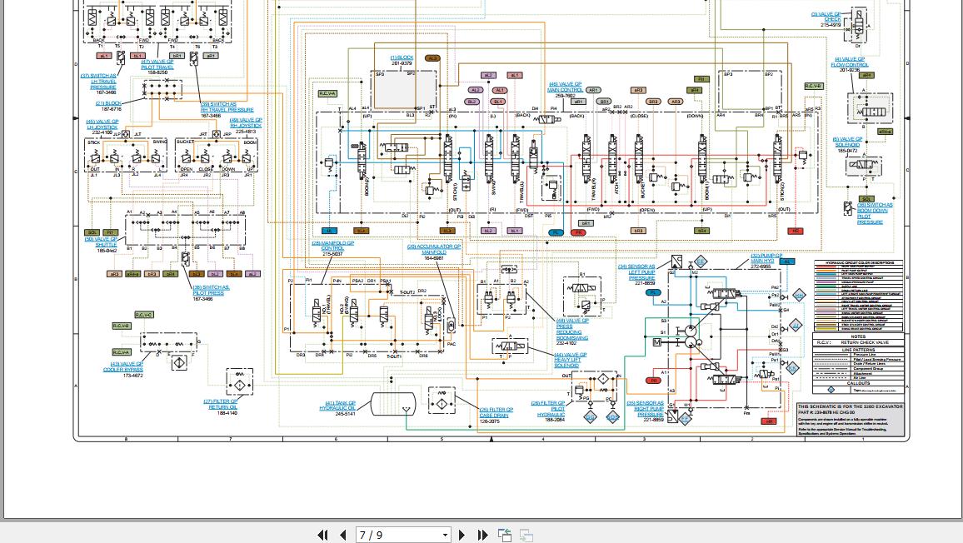The width and height of the screenshot is (963, 543).
Task: Open the Filter GP Return Oil link
Action: [221, 404]
